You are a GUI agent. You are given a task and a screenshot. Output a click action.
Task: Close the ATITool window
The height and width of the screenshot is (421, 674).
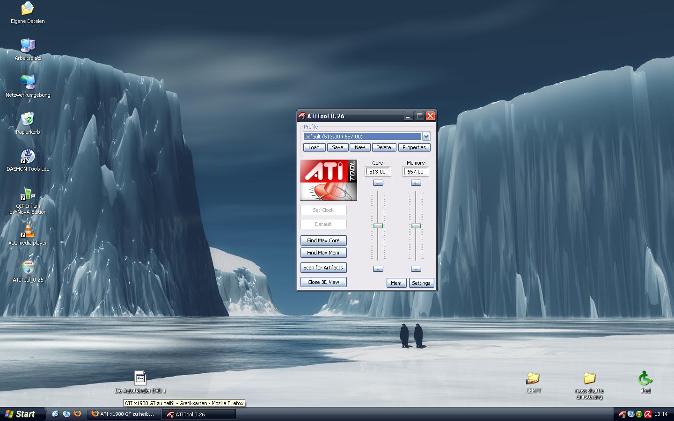(x=431, y=116)
